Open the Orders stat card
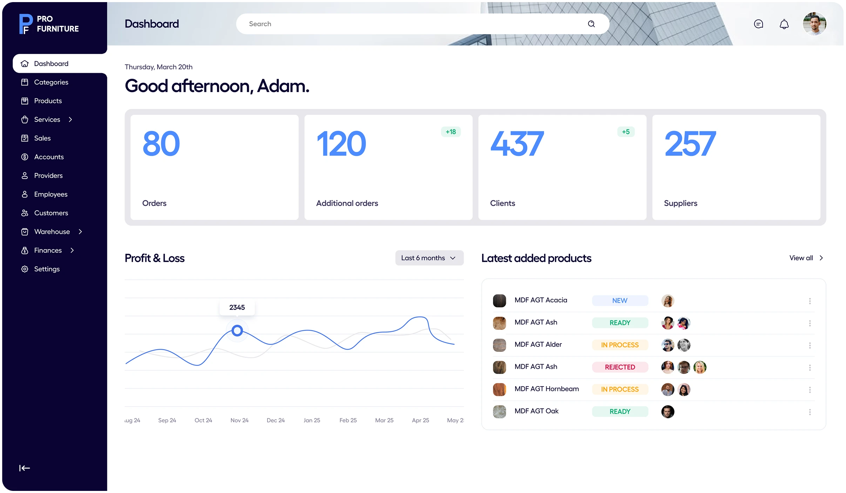The image size is (846, 493). point(215,167)
